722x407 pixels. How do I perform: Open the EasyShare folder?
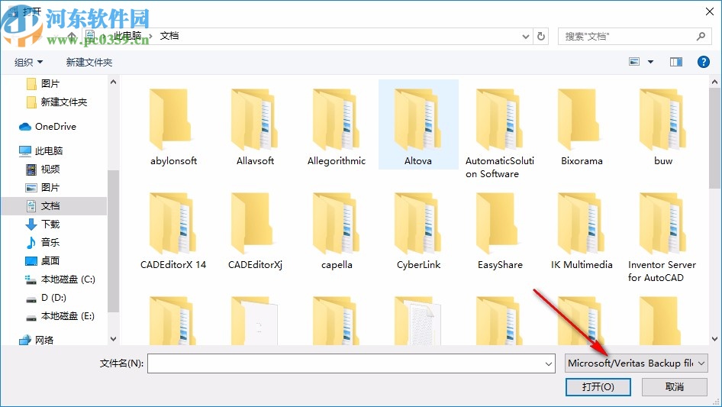(x=500, y=231)
